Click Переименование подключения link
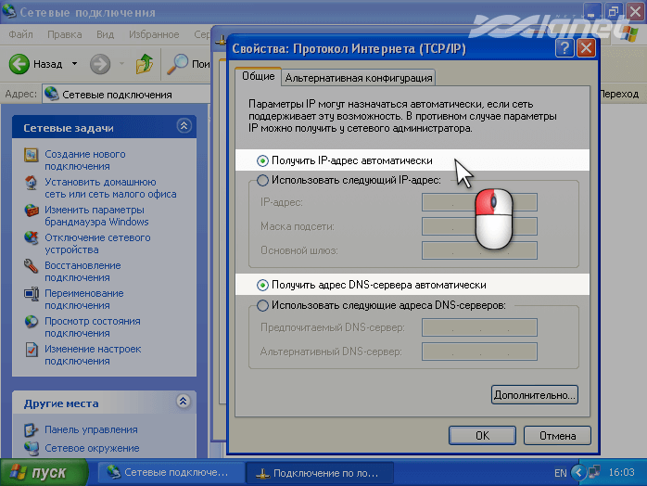Viewport: 647px width, 486px height. (83, 300)
